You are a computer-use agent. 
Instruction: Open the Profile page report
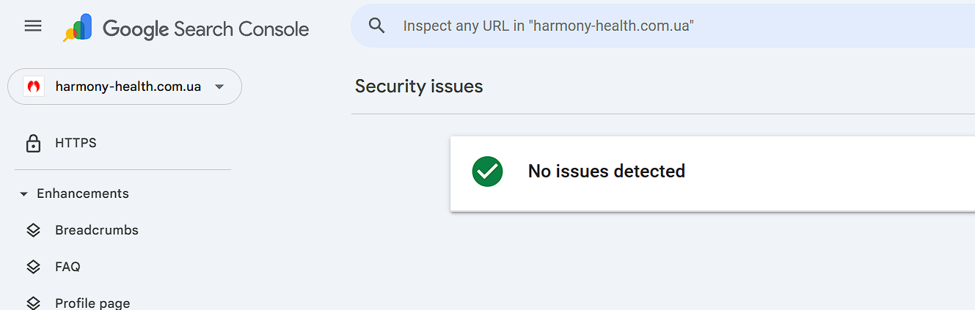tap(92, 303)
